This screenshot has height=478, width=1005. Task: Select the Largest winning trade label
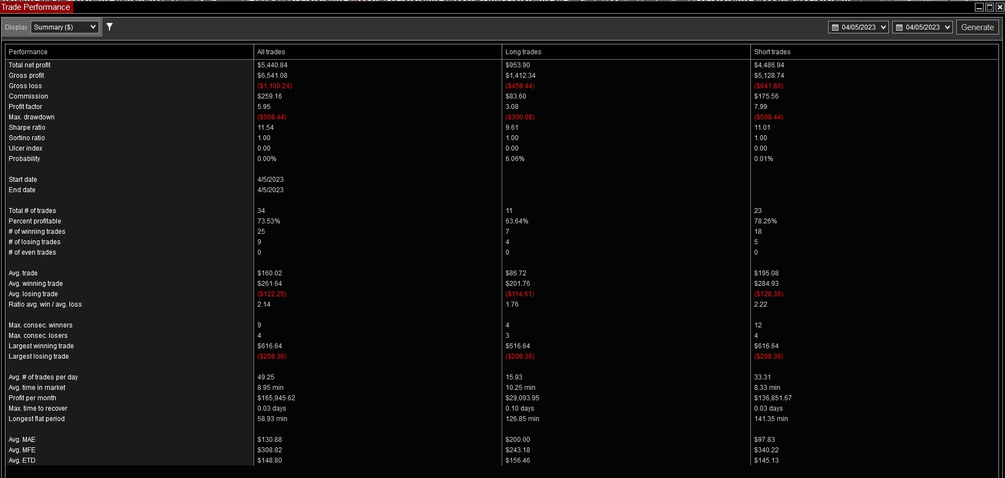tap(41, 346)
